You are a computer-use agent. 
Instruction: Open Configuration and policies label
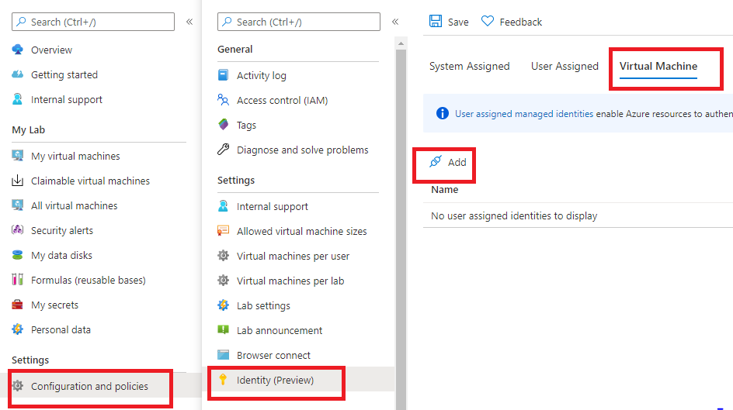tap(89, 386)
